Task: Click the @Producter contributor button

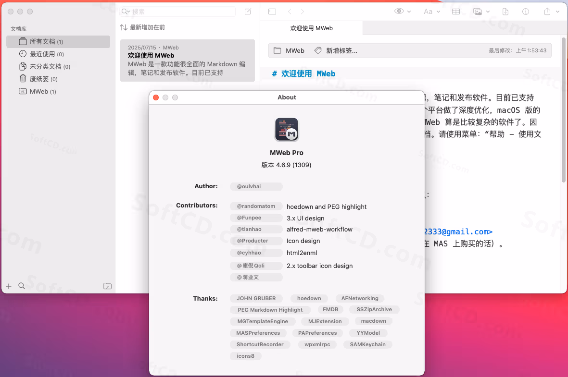Action: [x=256, y=241]
